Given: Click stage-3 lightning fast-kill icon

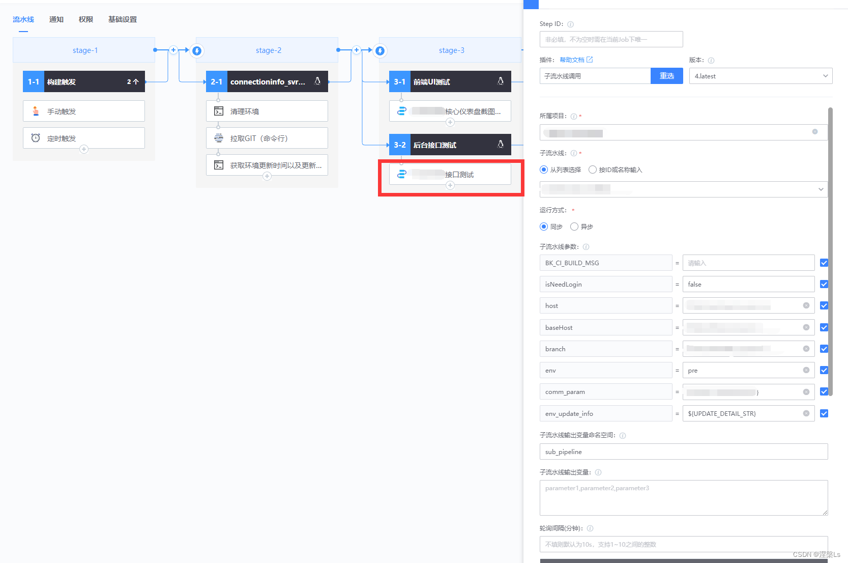Looking at the screenshot, I should (380, 51).
